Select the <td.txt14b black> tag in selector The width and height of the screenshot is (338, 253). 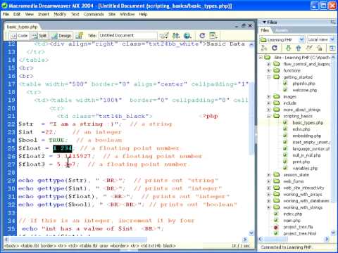[158, 246]
